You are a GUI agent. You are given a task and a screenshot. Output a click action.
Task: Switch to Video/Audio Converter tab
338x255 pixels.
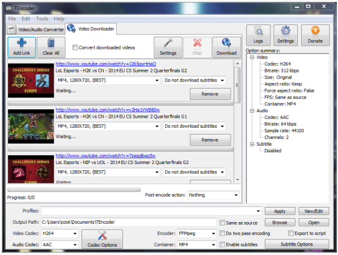pos(36,30)
